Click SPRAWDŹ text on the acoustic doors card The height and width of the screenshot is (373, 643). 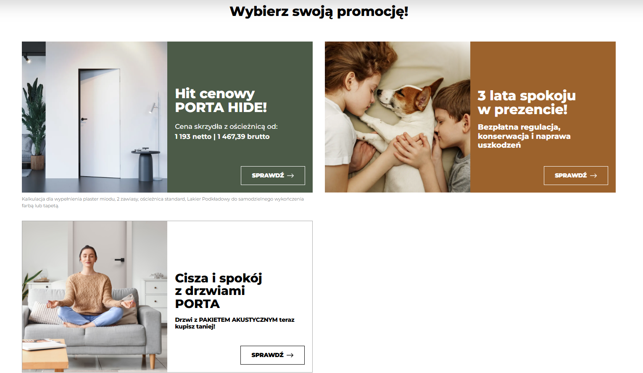[267, 355]
